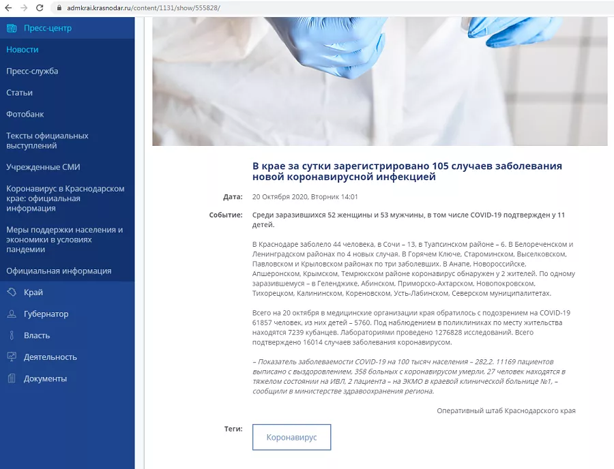Open the Новости menu item

point(23,50)
